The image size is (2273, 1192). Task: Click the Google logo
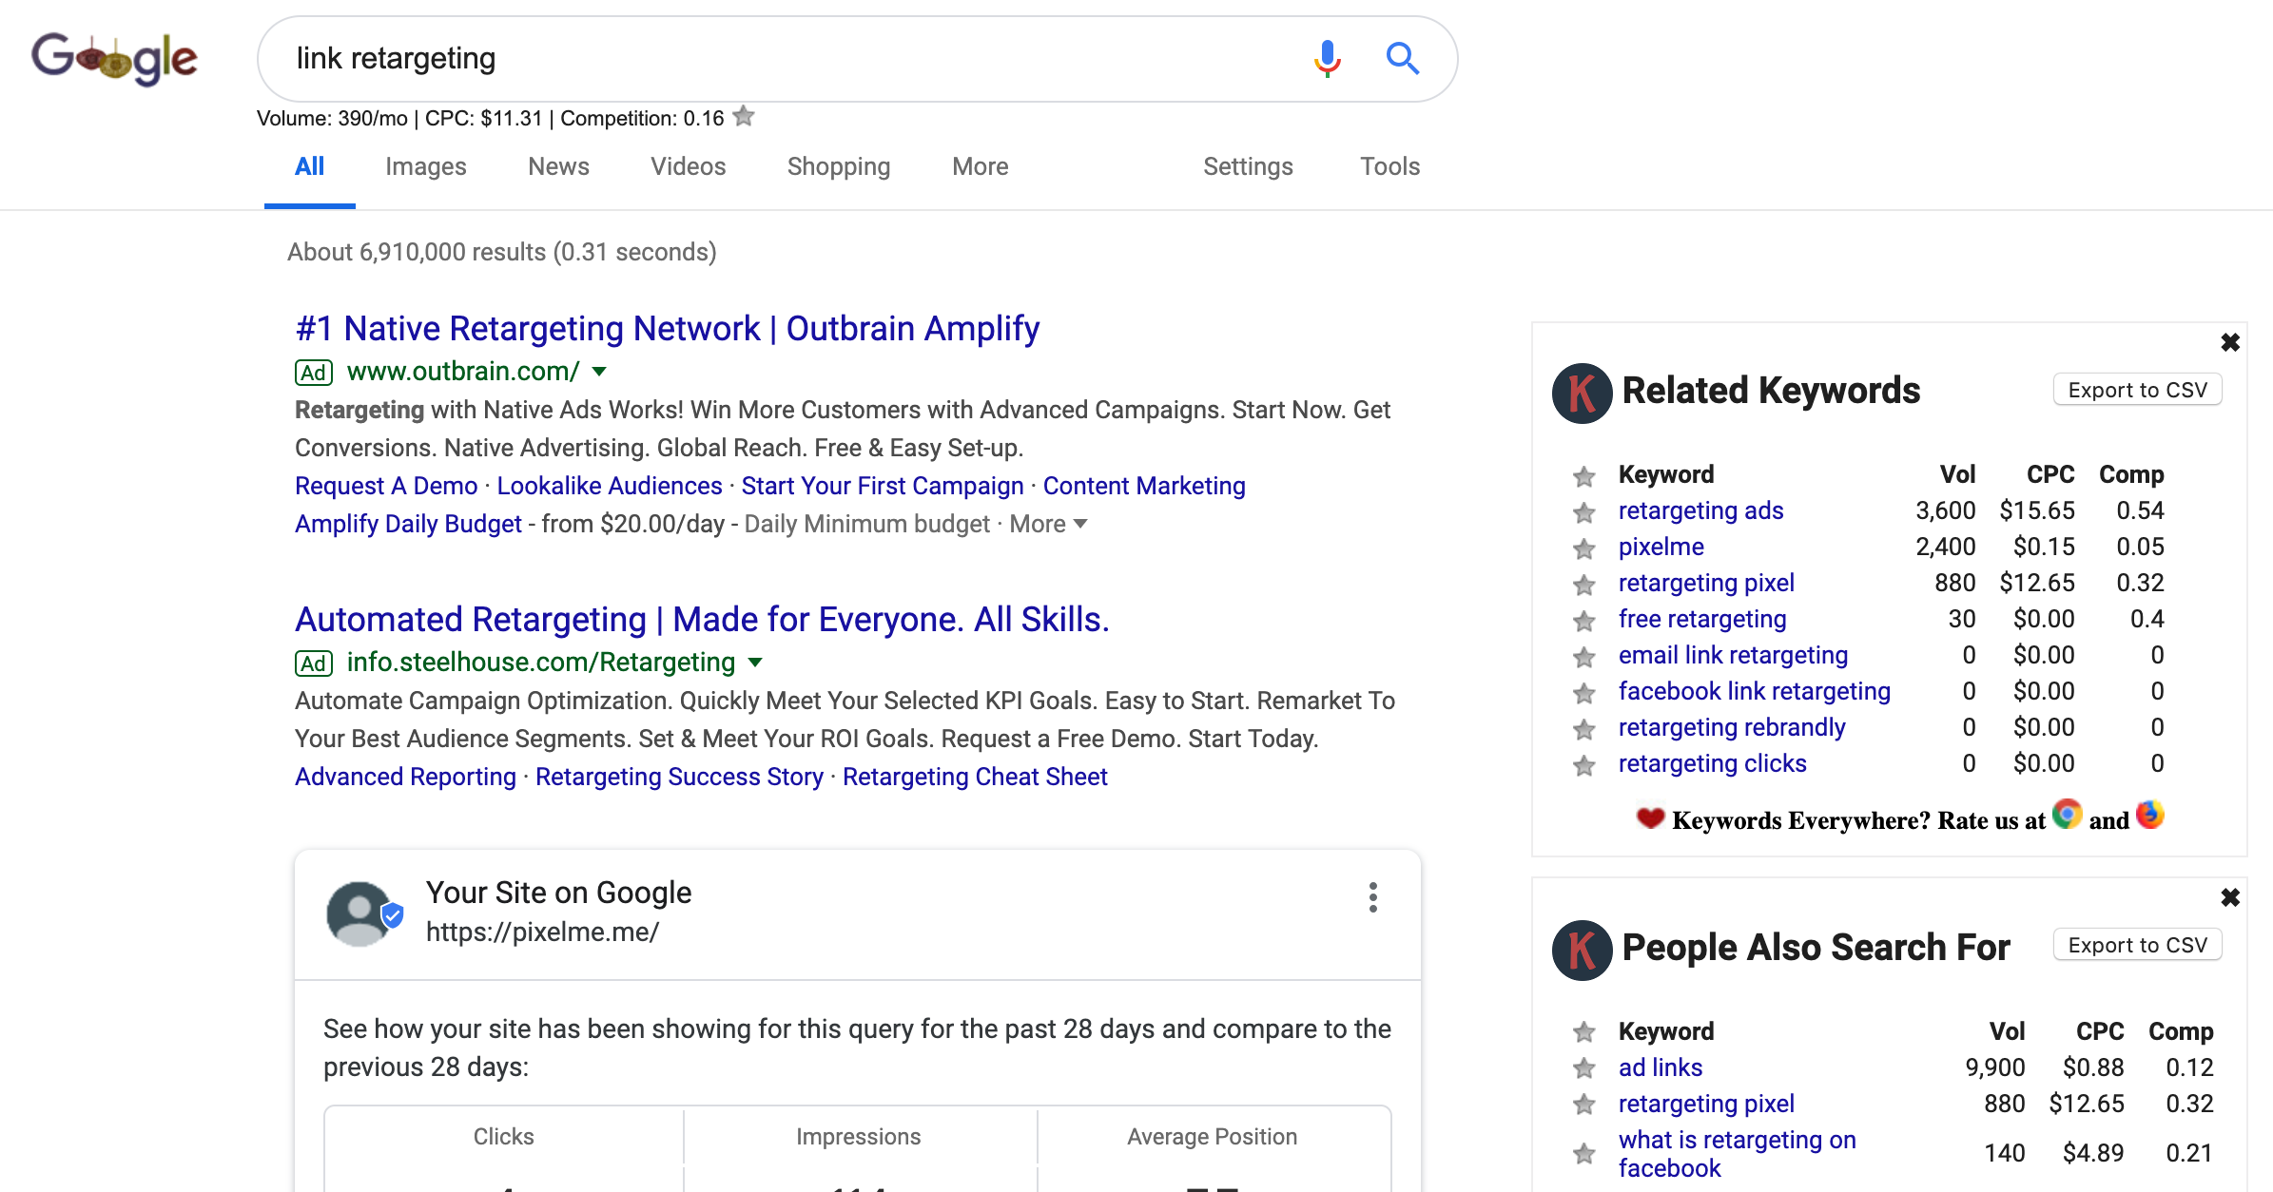(x=114, y=59)
